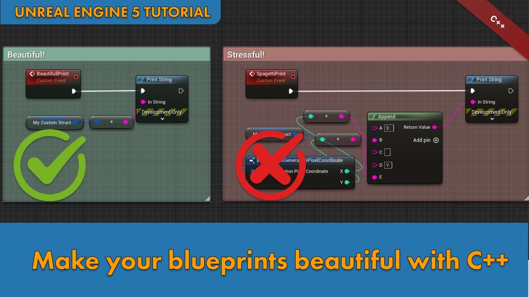The image size is (529, 297).
Task: Click the Return Value pin on Append
Action: pos(435,127)
